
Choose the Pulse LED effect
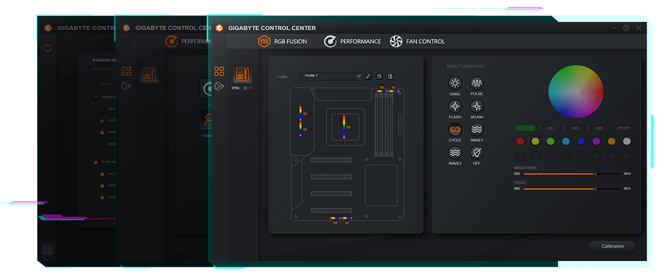476,83
